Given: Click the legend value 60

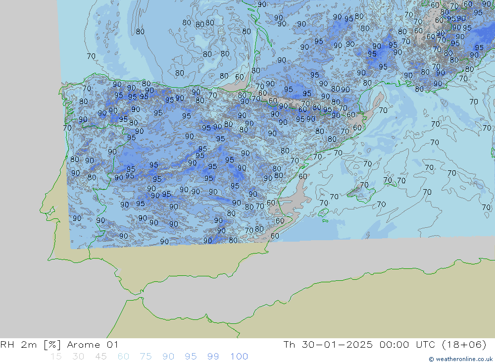Looking at the screenshot, I should pos(123,357).
